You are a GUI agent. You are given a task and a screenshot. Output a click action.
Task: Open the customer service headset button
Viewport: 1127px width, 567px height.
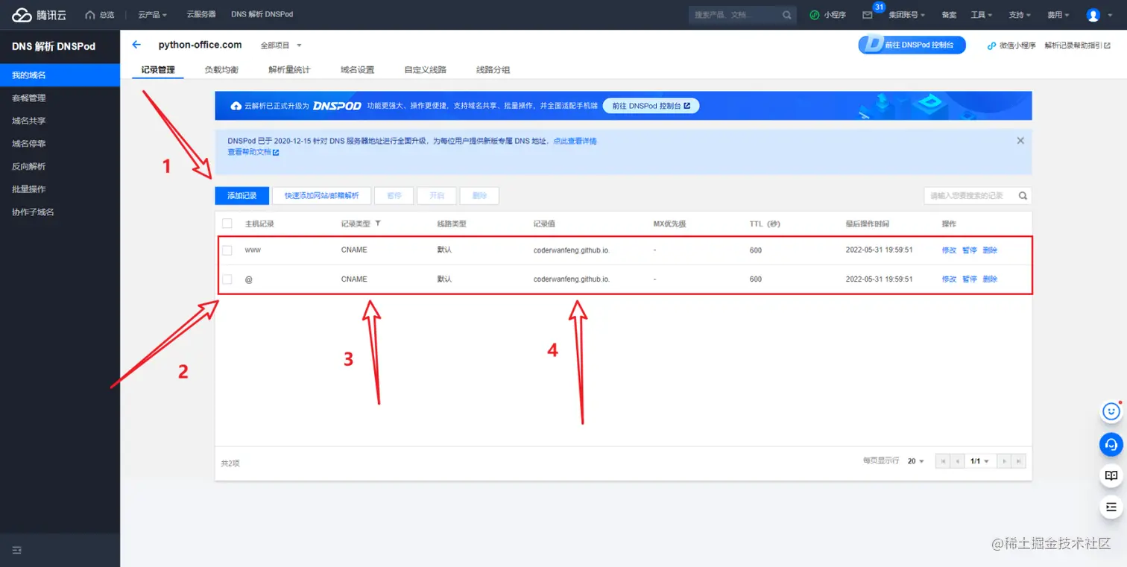(x=1111, y=444)
